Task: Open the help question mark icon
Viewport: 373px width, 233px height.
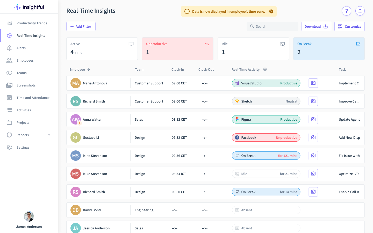Action: 347,11
